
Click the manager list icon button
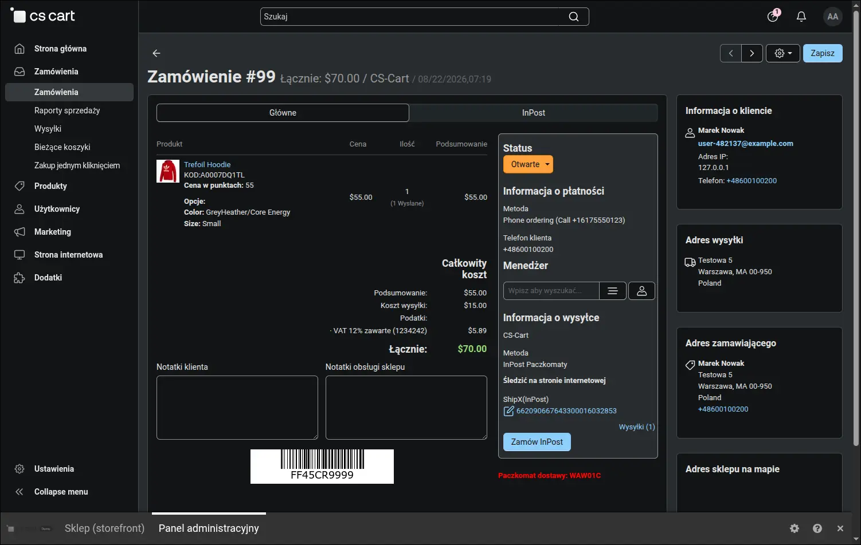[x=613, y=291]
